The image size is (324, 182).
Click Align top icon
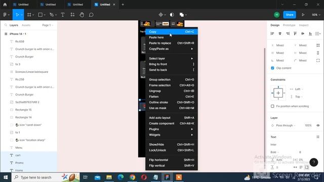click(x=295, y=34)
